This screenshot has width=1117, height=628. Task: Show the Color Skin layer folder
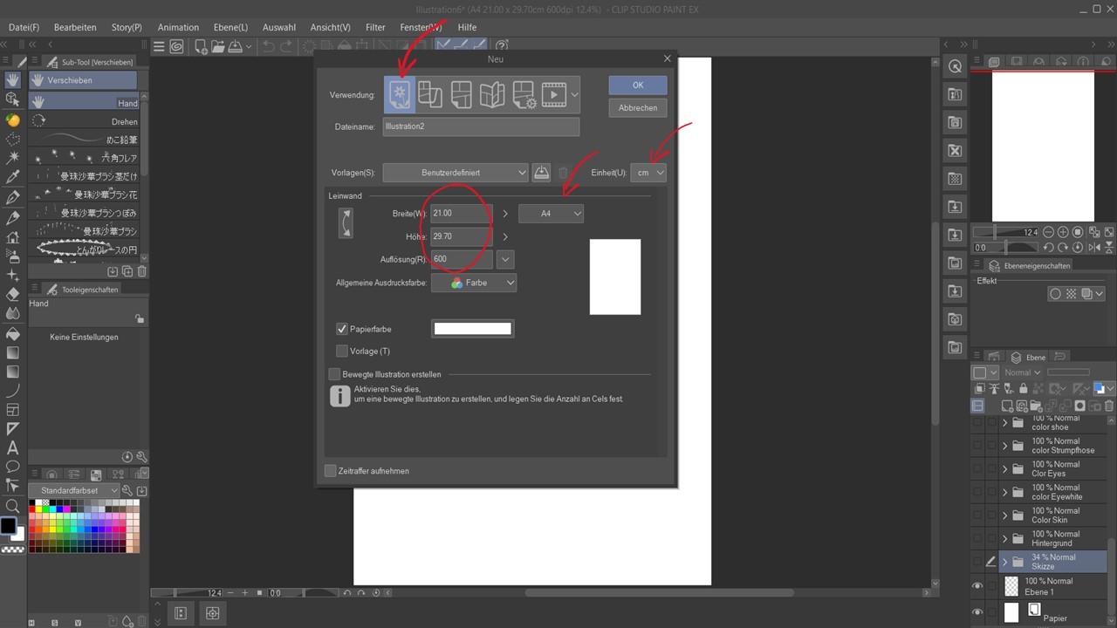(977, 515)
